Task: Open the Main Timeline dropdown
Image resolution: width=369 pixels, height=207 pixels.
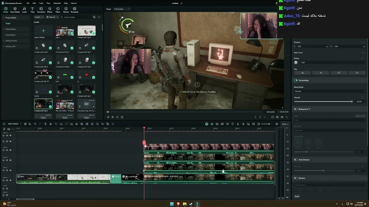Action: point(14,124)
